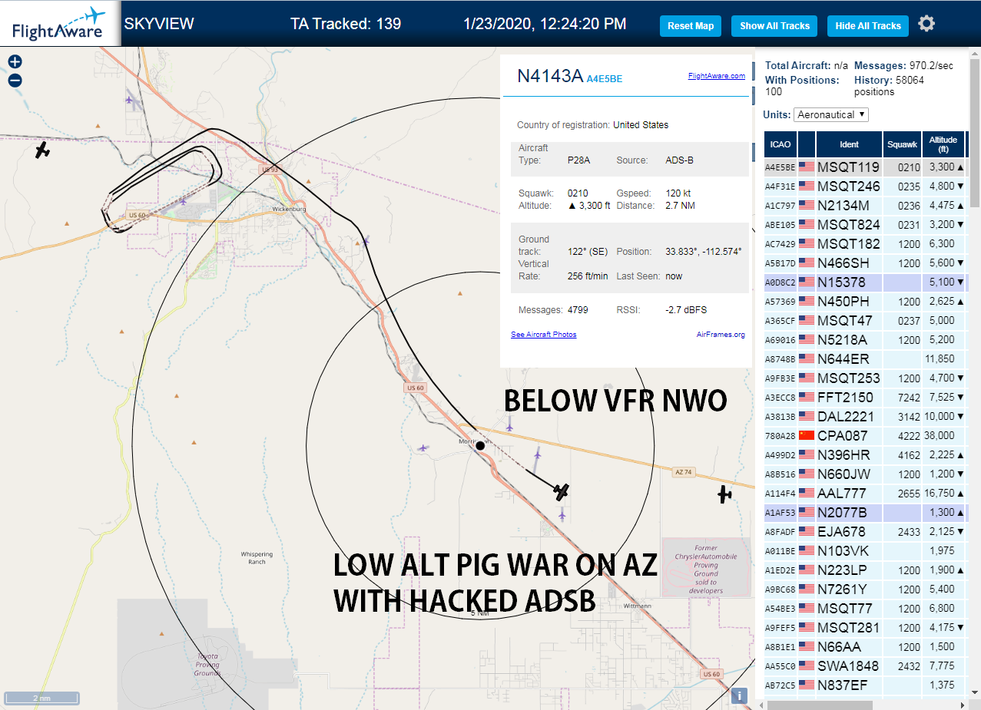Select the aircraft icon east of AZ 74
Screen dimensions: 981x710
pyautogui.click(x=724, y=494)
